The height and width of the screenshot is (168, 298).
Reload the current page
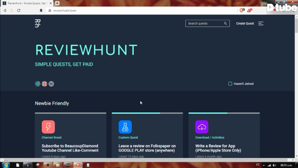pos(19,10)
